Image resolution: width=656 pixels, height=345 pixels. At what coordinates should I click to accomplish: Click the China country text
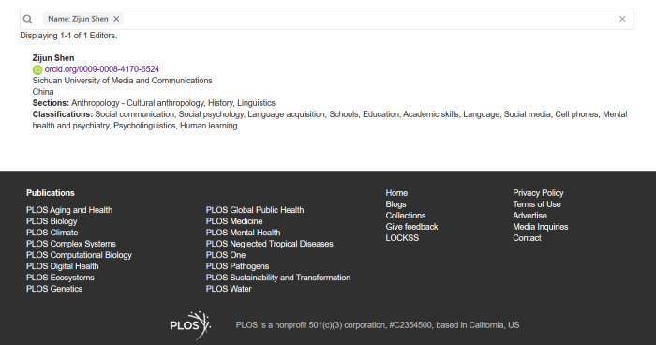43,92
